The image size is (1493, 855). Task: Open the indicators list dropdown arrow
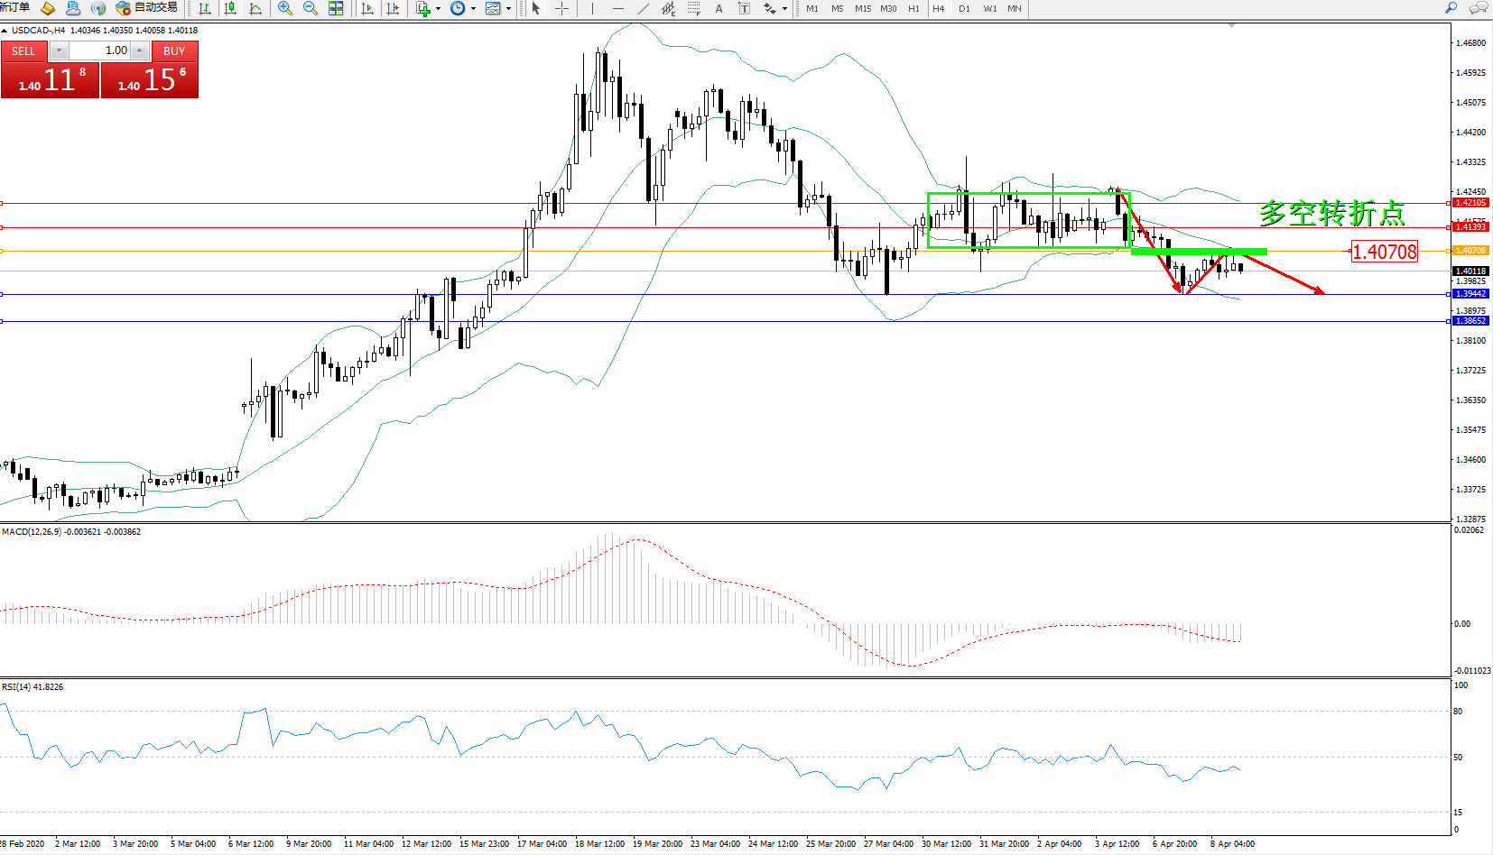pyautogui.click(x=439, y=9)
